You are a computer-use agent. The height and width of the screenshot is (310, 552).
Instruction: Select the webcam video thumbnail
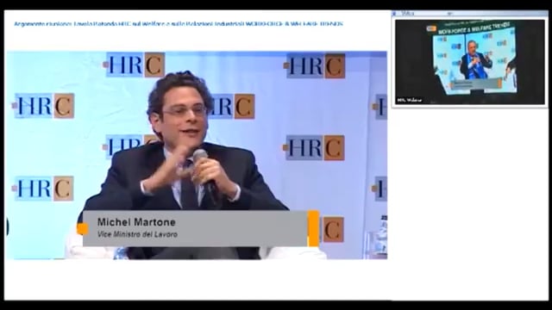pyautogui.click(x=469, y=62)
